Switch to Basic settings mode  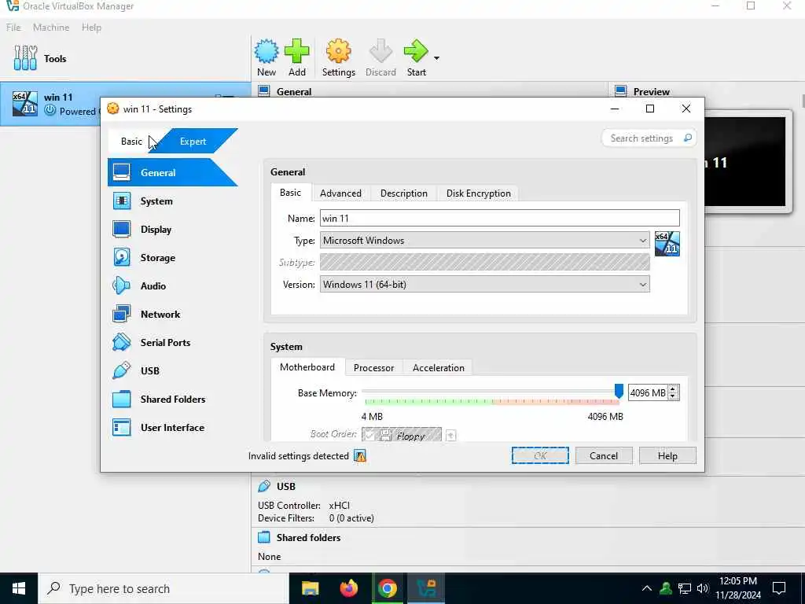(131, 142)
